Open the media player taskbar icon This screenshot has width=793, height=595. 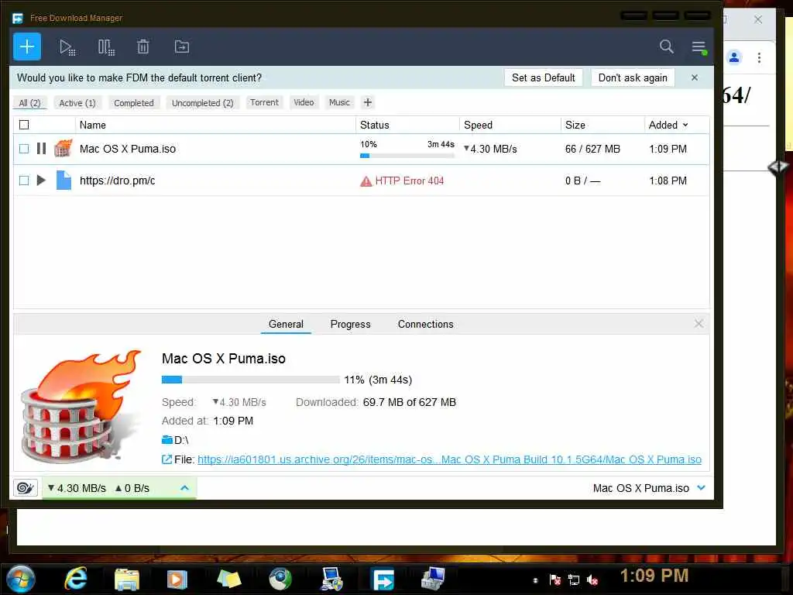(x=177, y=580)
